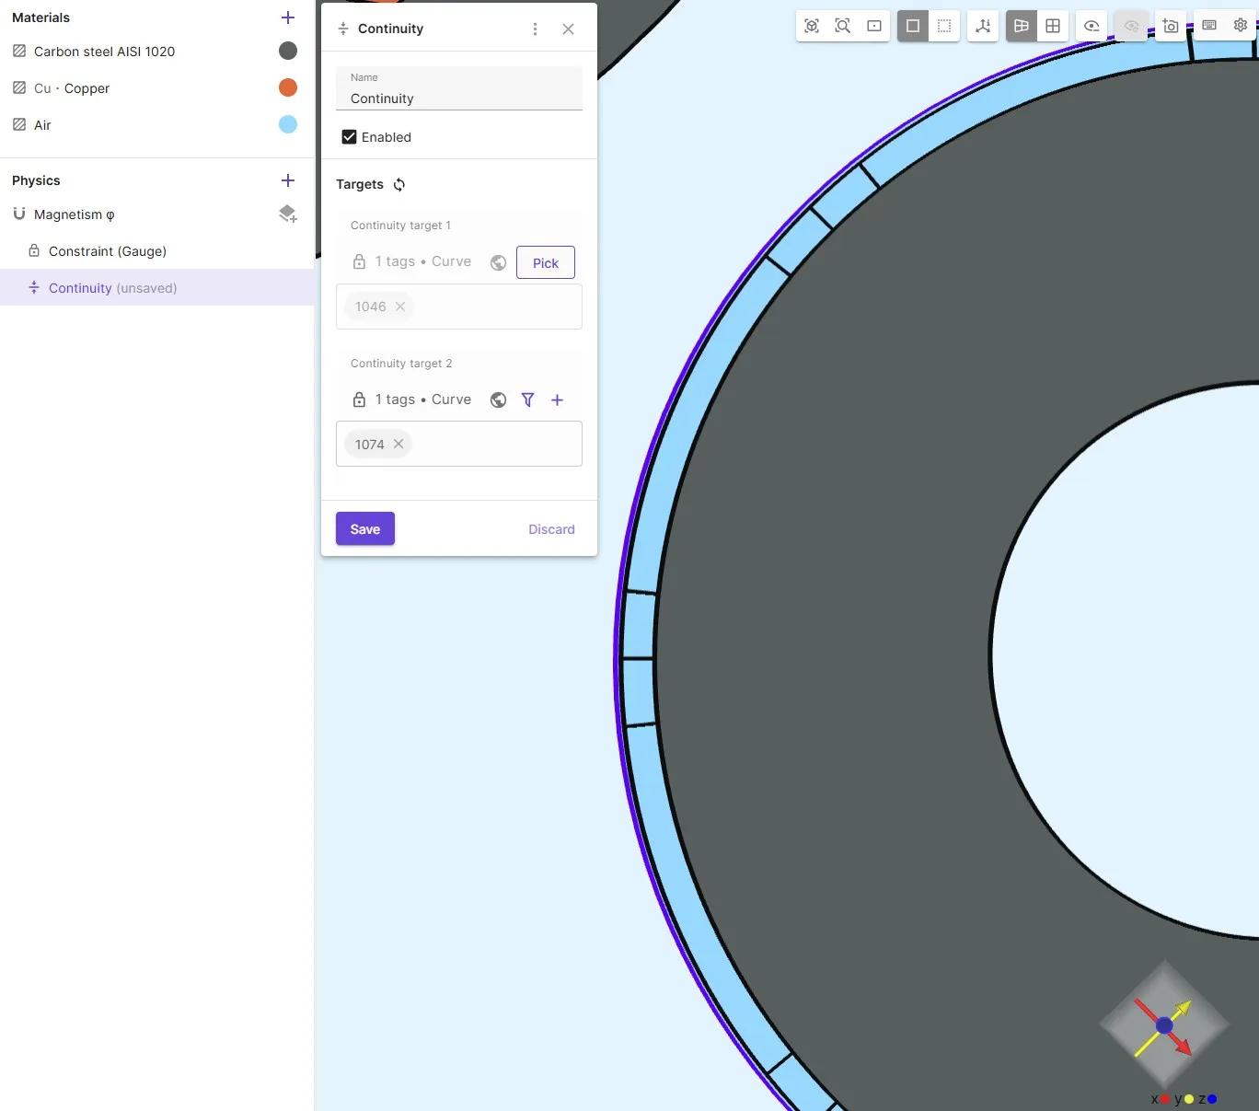Open the keyboard shortcuts icon
The height and width of the screenshot is (1111, 1259).
click(x=1209, y=25)
